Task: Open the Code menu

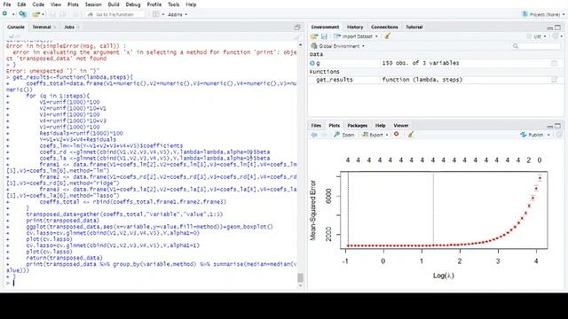Action: pos(38,4)
